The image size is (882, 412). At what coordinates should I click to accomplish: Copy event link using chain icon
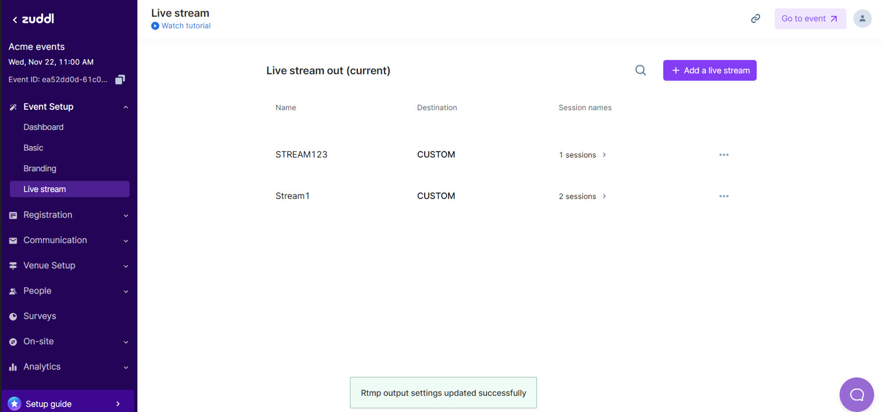pos(756,19)
